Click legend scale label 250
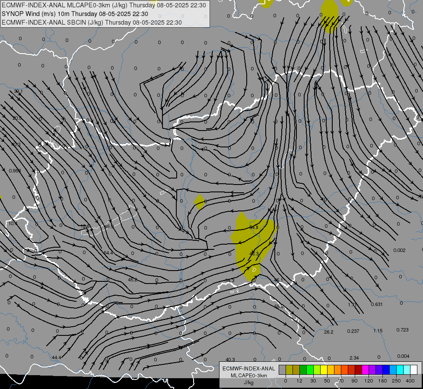 [396, 381]
